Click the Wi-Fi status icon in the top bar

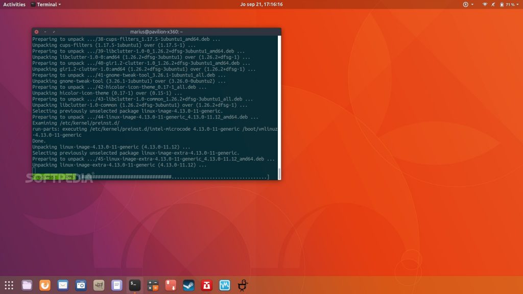point(485,5)
